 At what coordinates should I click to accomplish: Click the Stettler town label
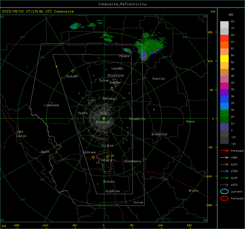click(x=159, y=79)
